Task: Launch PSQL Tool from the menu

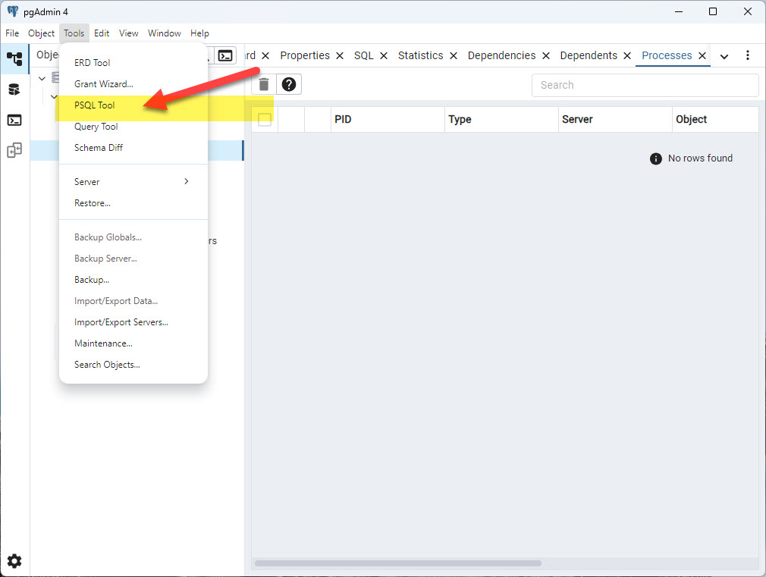Action: (133, 105)
